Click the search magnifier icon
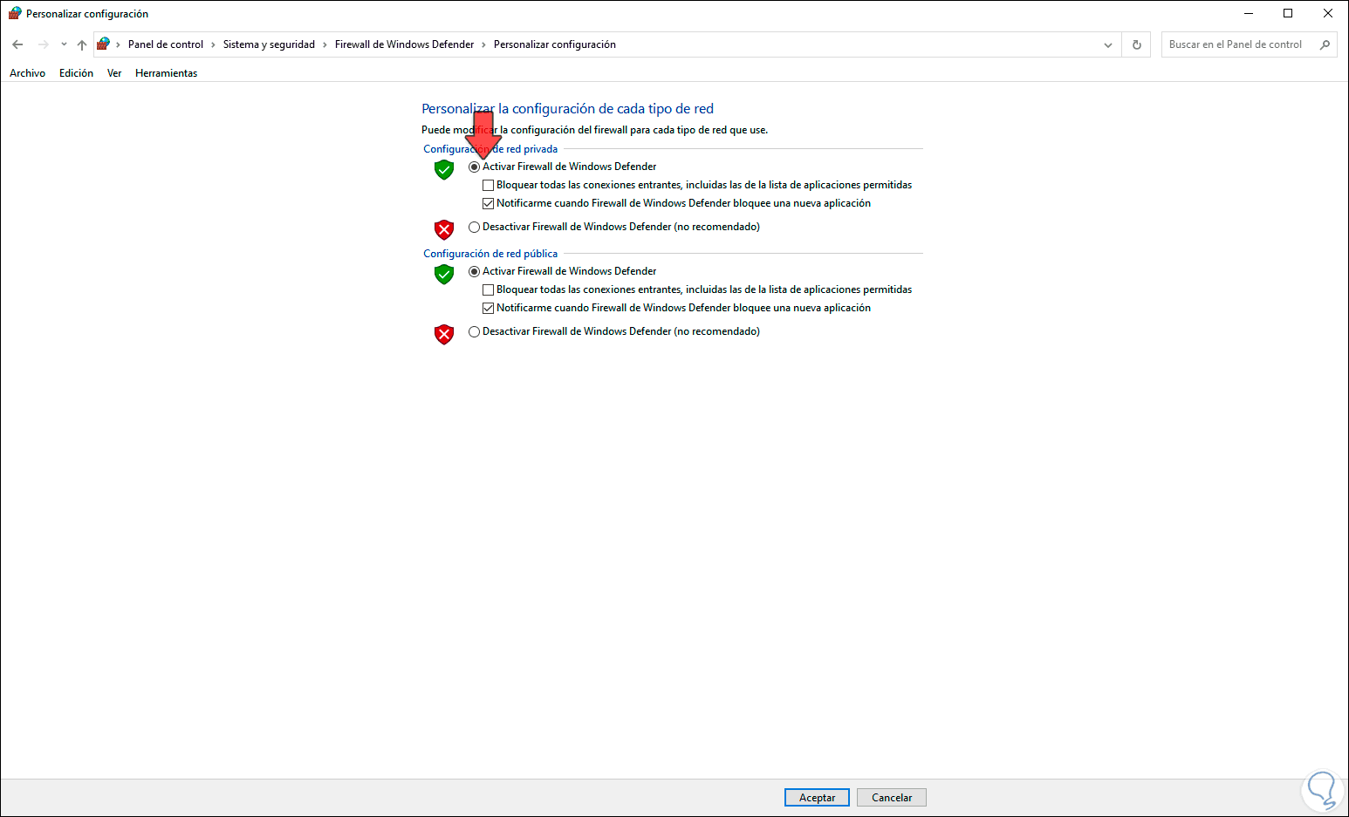This screenshot has height=817, width=1349. [x=1325, y=44]
